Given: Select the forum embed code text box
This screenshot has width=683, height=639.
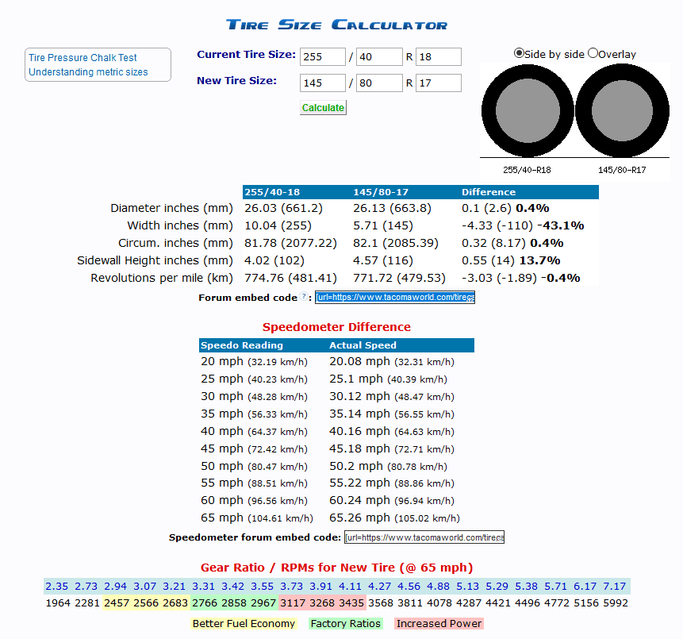Looking at the screenshot, I should click(x=395, y=297).
